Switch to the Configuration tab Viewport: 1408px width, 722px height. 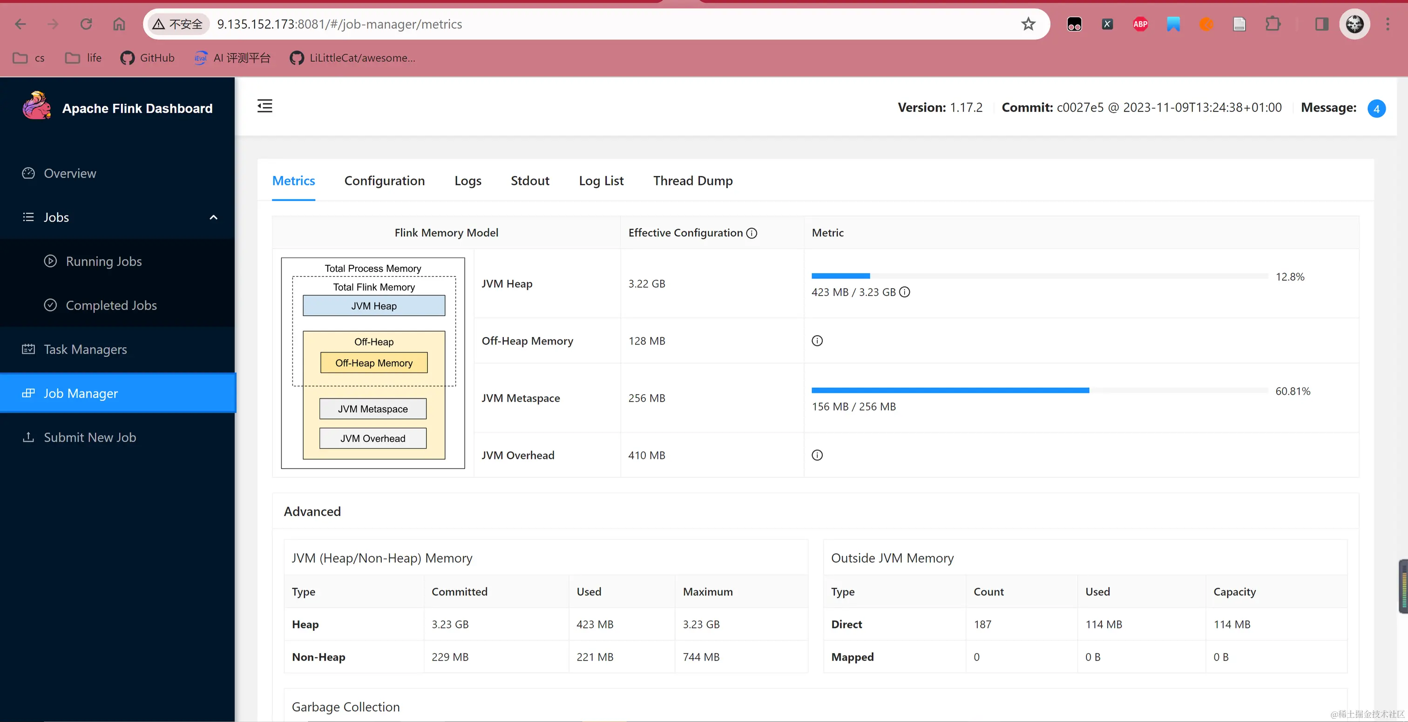384,181
